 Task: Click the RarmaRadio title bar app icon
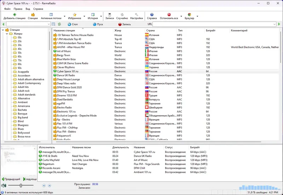point(4,3)
